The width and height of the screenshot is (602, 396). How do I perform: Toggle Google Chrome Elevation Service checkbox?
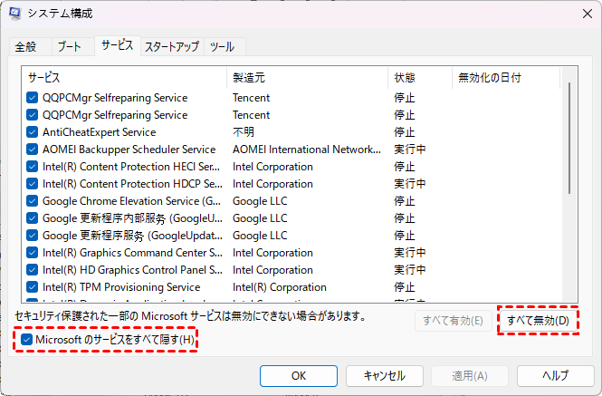pos(33,201)
